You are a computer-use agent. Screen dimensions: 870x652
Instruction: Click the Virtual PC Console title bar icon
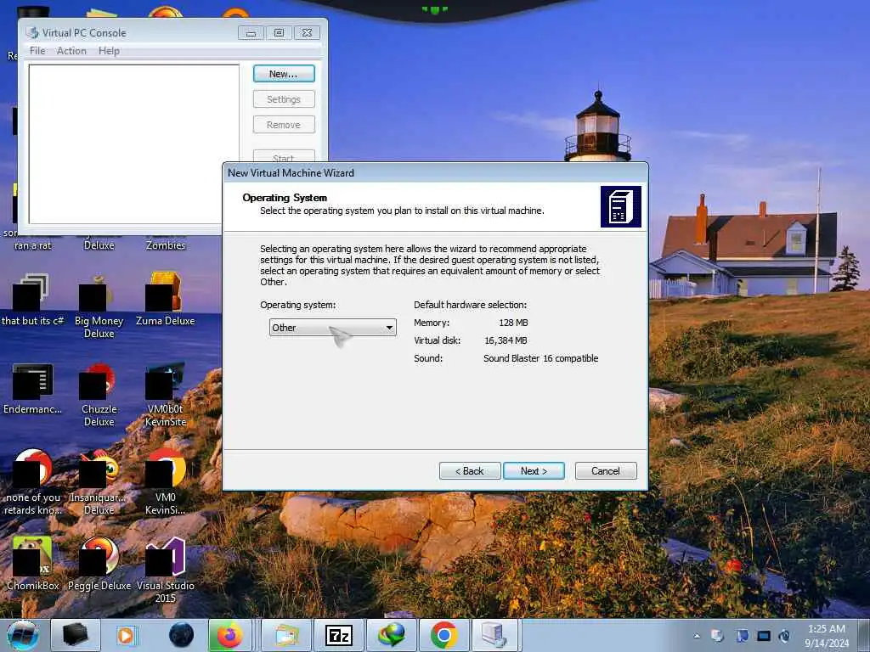click(32, 33)
